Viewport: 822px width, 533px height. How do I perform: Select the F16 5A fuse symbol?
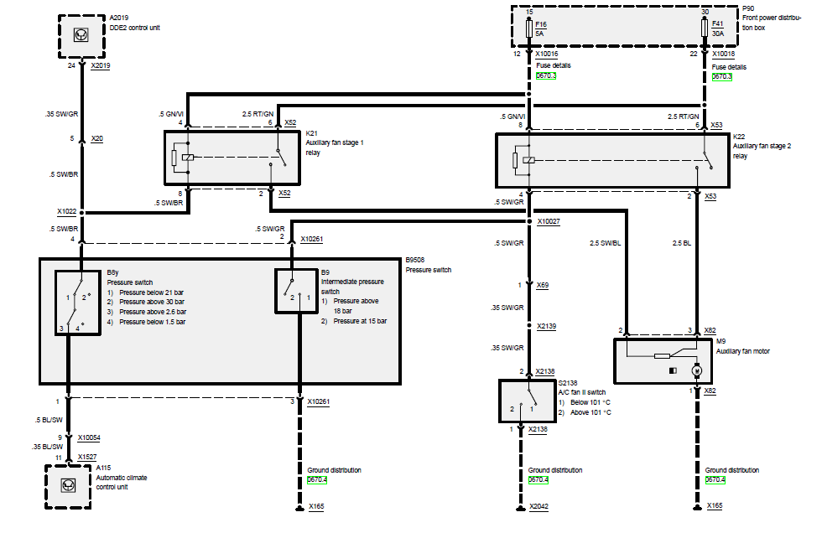coord(529,28)
